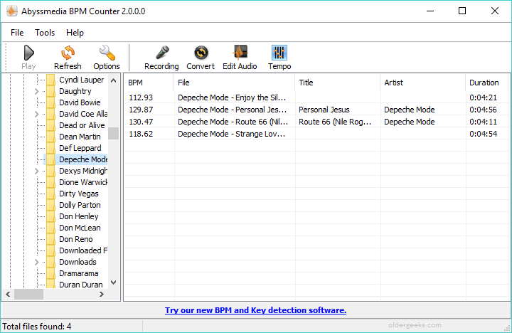Launch the Convert tool
This screenshot has height=333, width=512.
(x=201, y=53)
